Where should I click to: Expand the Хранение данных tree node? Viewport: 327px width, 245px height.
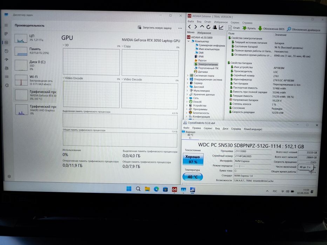click(187, 94)
